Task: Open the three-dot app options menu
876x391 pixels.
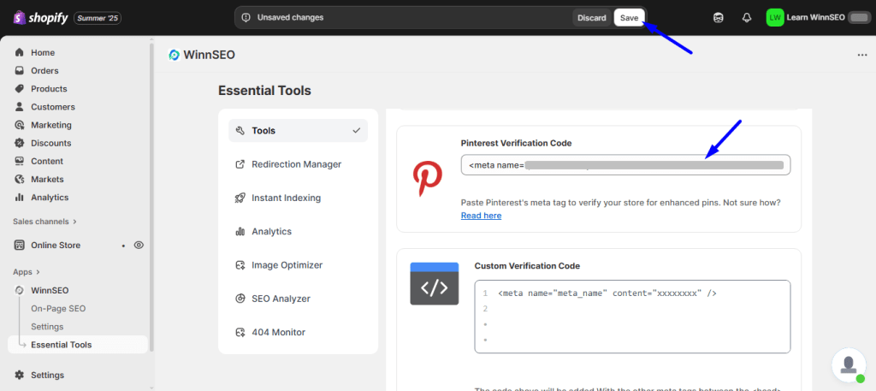Action: [x=862, y=55]
